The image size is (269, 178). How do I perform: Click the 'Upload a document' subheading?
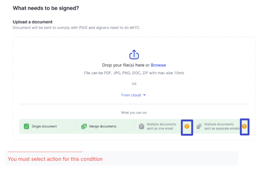pyautogui.click(x=32, y=22)
